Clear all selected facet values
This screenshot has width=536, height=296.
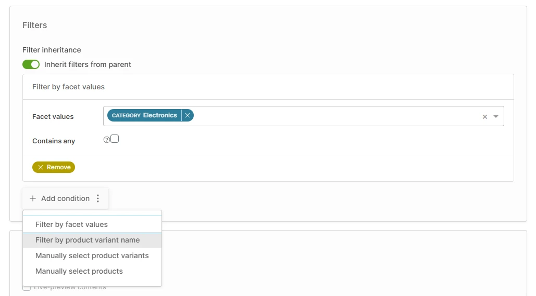pos(485,117)
